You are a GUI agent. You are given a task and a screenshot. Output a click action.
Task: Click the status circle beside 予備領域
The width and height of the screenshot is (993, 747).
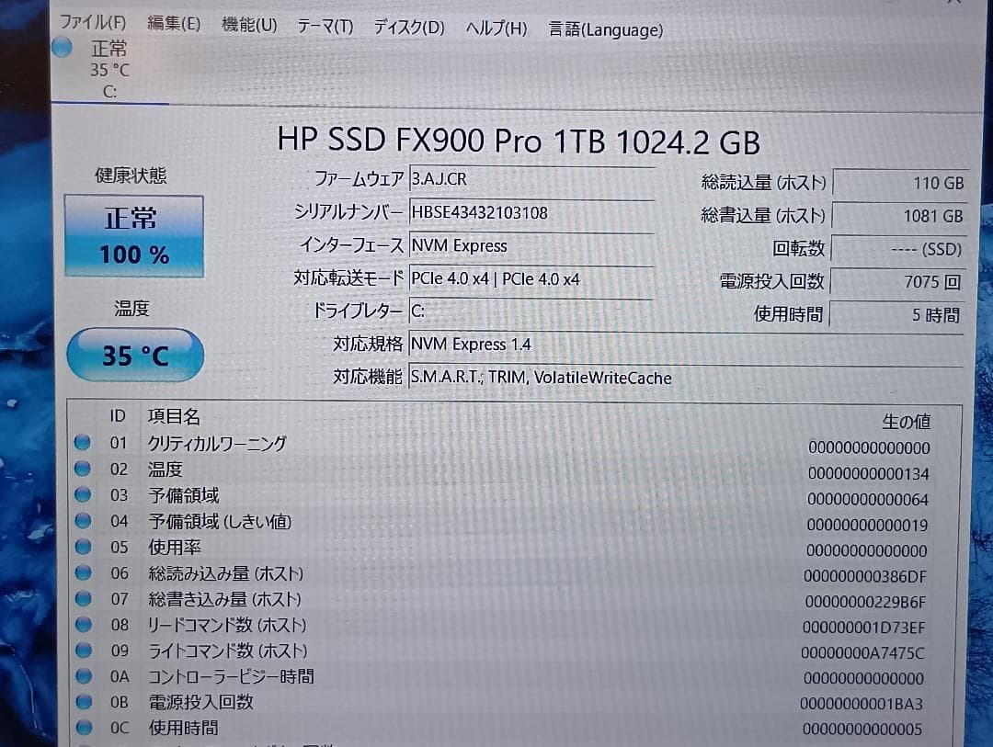pyautogui.click(x=83, y=494)
